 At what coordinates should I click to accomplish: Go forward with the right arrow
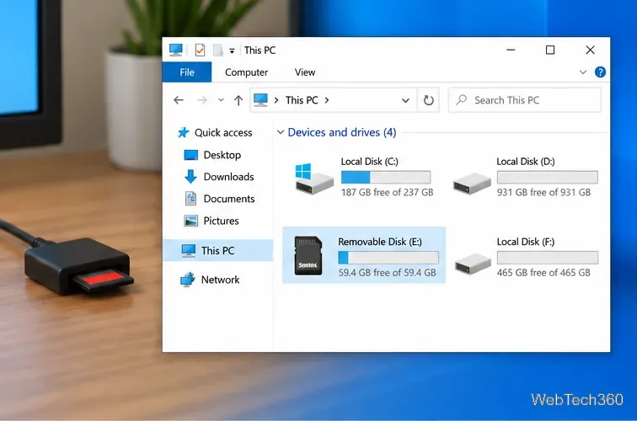[x=202, y=100]
